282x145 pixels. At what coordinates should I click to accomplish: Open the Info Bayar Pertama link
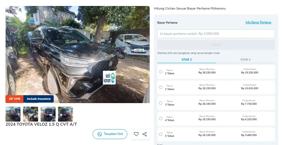258,22
